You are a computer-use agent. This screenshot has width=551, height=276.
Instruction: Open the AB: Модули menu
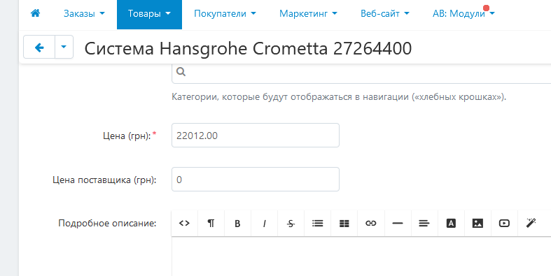pyautogui.click(x=463, y=14)
